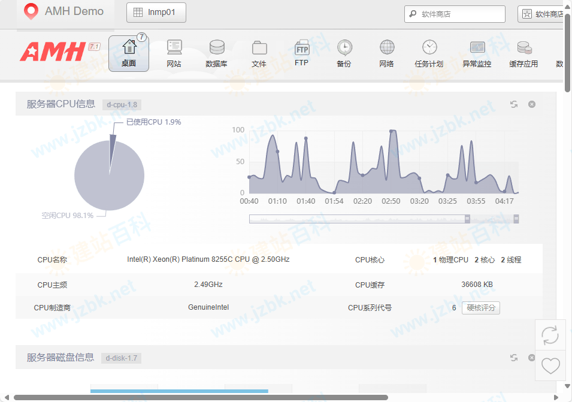
Task: Open the 缓存应用 cache application icon
Action: point(523,53)
